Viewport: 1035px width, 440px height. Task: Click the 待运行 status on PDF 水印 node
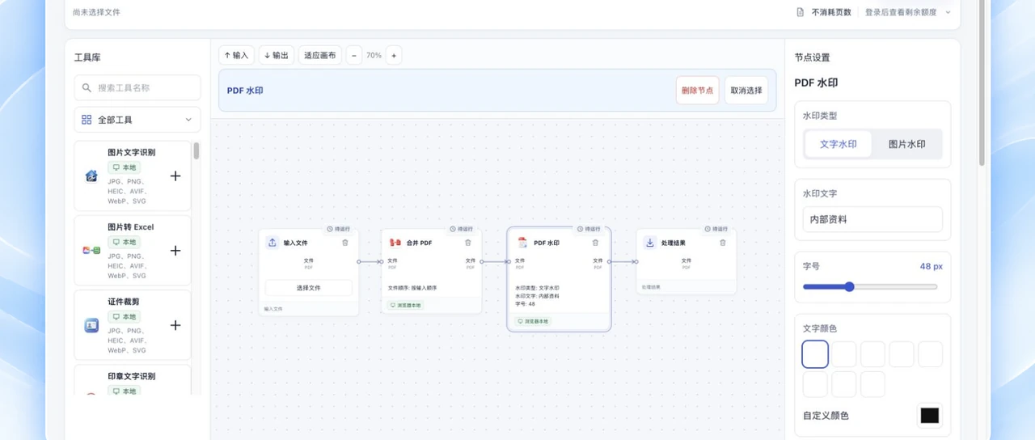[589, 229]
